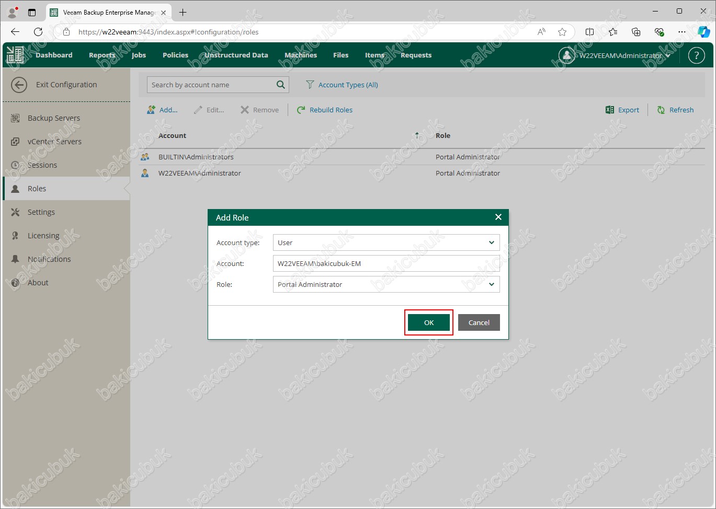Image resolution: width=716 pixels, height=509 pixels.
Task: Sort by the Account column header
Action: [x=172, y=135]
